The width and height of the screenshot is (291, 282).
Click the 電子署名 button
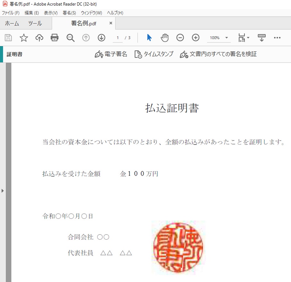111,54
